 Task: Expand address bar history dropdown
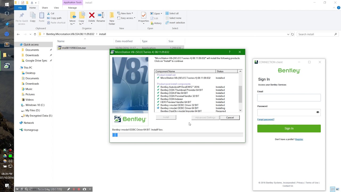click(288, 34)
